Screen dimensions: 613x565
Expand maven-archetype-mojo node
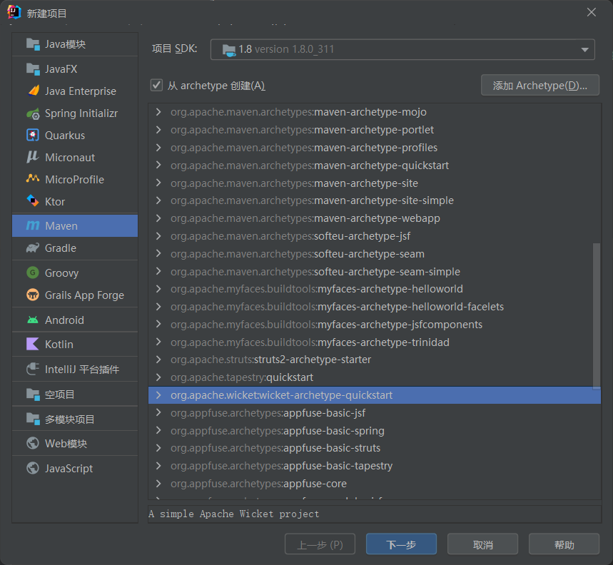(158, 112)
